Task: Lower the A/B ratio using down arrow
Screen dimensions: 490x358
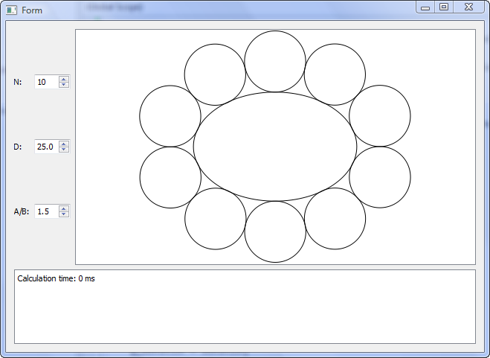Action: click(64, 214)
